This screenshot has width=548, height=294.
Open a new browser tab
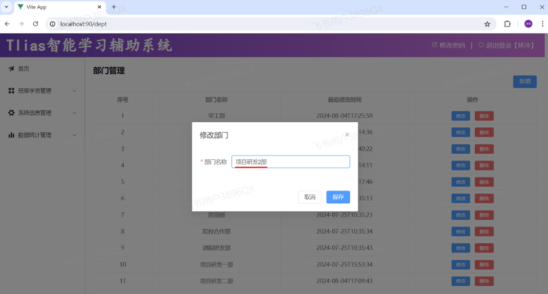pyautogui.click(x=114, y=7)
